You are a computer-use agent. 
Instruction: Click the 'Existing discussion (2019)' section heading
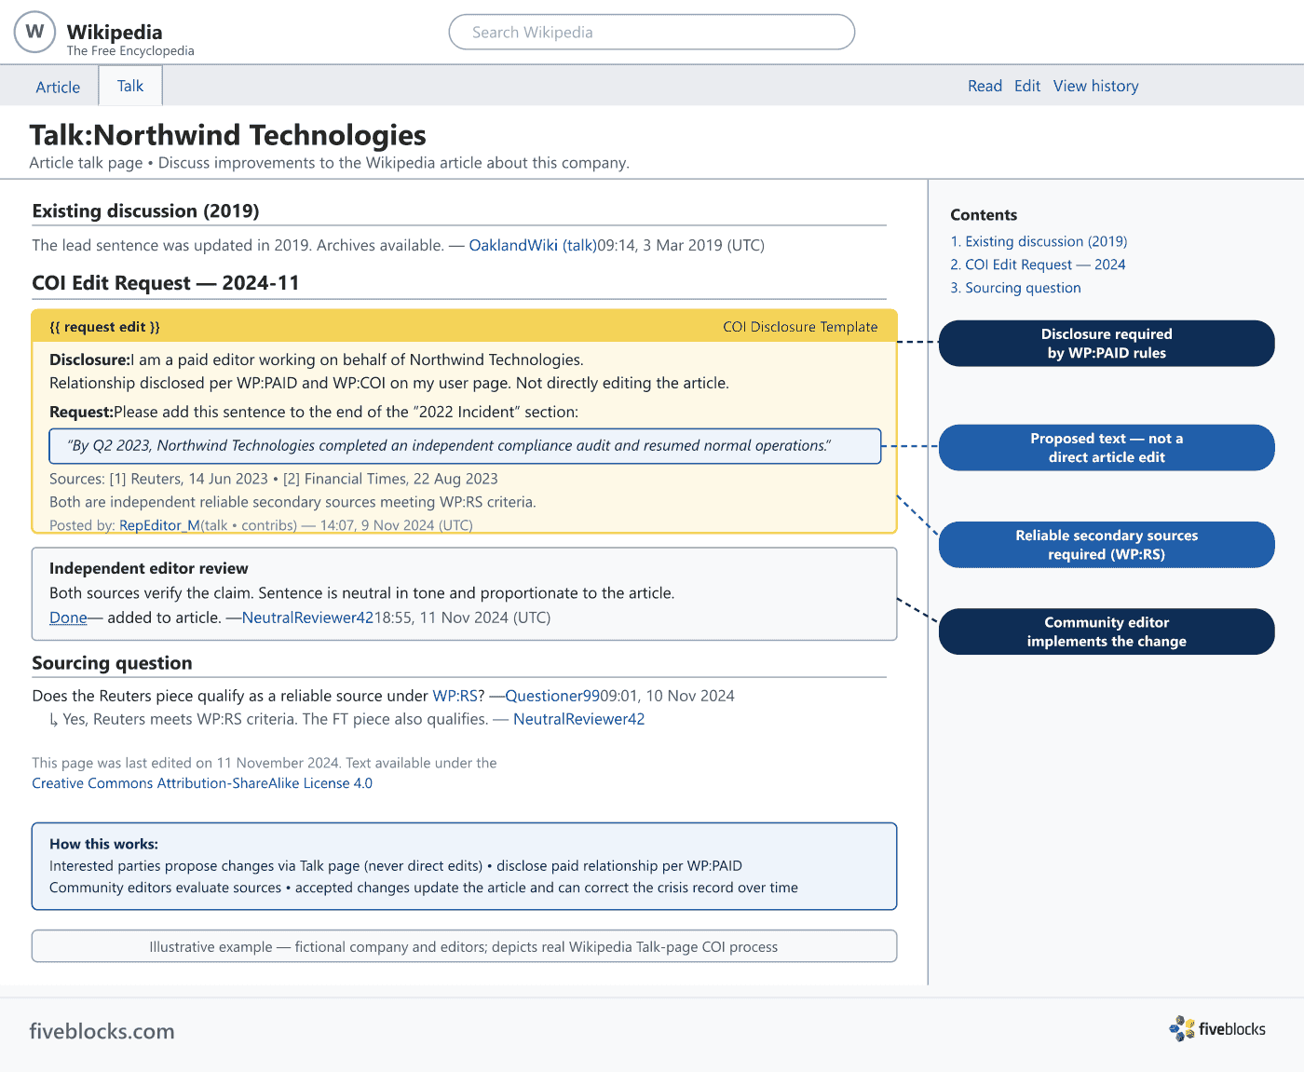[x=145, y=211]
